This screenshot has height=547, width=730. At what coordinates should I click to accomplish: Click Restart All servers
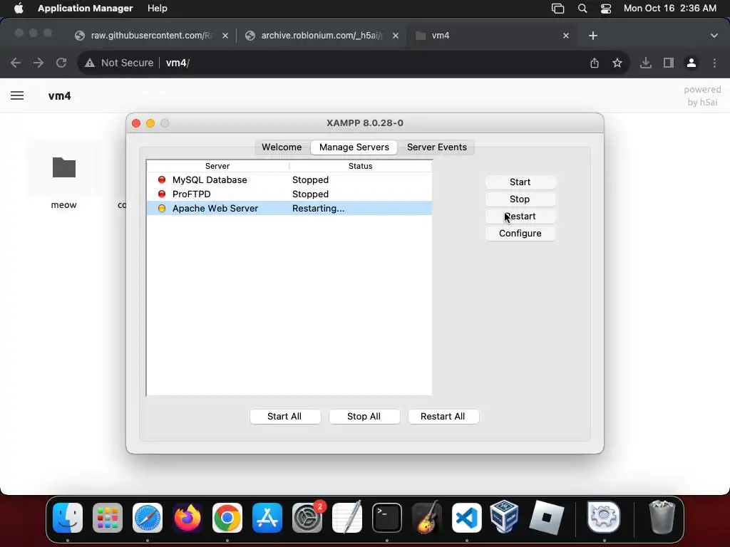pyautogui.click(x=443, y=416)
